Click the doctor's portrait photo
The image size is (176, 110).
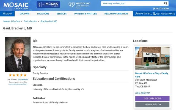pyautogui.click(x=18, y=54)
